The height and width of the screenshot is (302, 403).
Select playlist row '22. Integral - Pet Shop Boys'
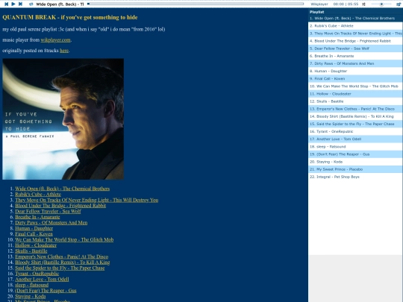355,177
